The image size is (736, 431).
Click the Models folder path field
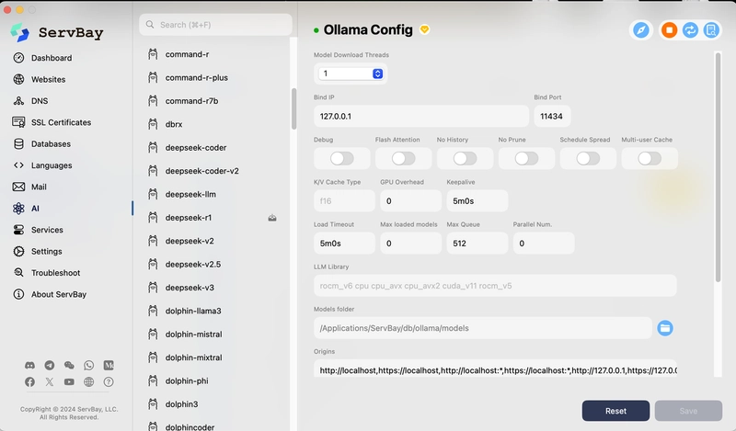pos(482,328)
